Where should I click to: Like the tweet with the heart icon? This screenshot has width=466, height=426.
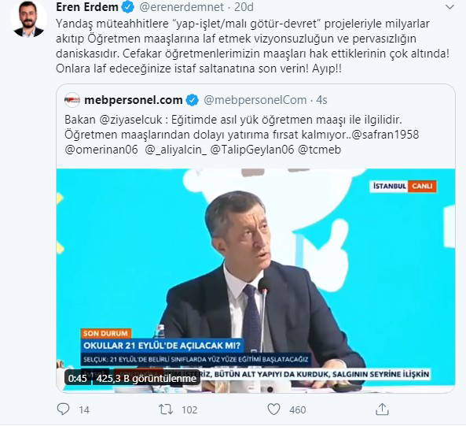[273, 409]
